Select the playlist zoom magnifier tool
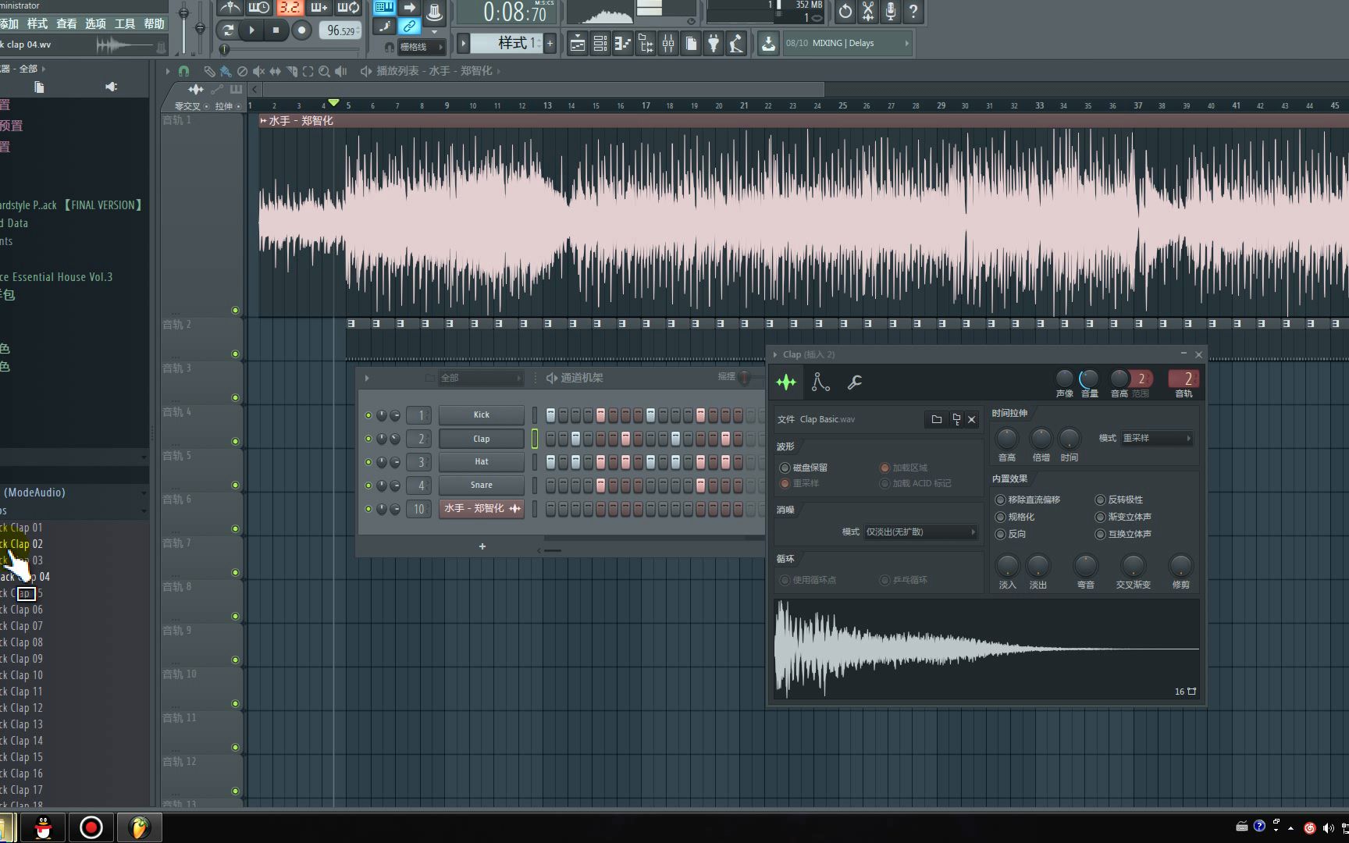The height and width of the screenshot is (843, 1349). tap(324, 71)
